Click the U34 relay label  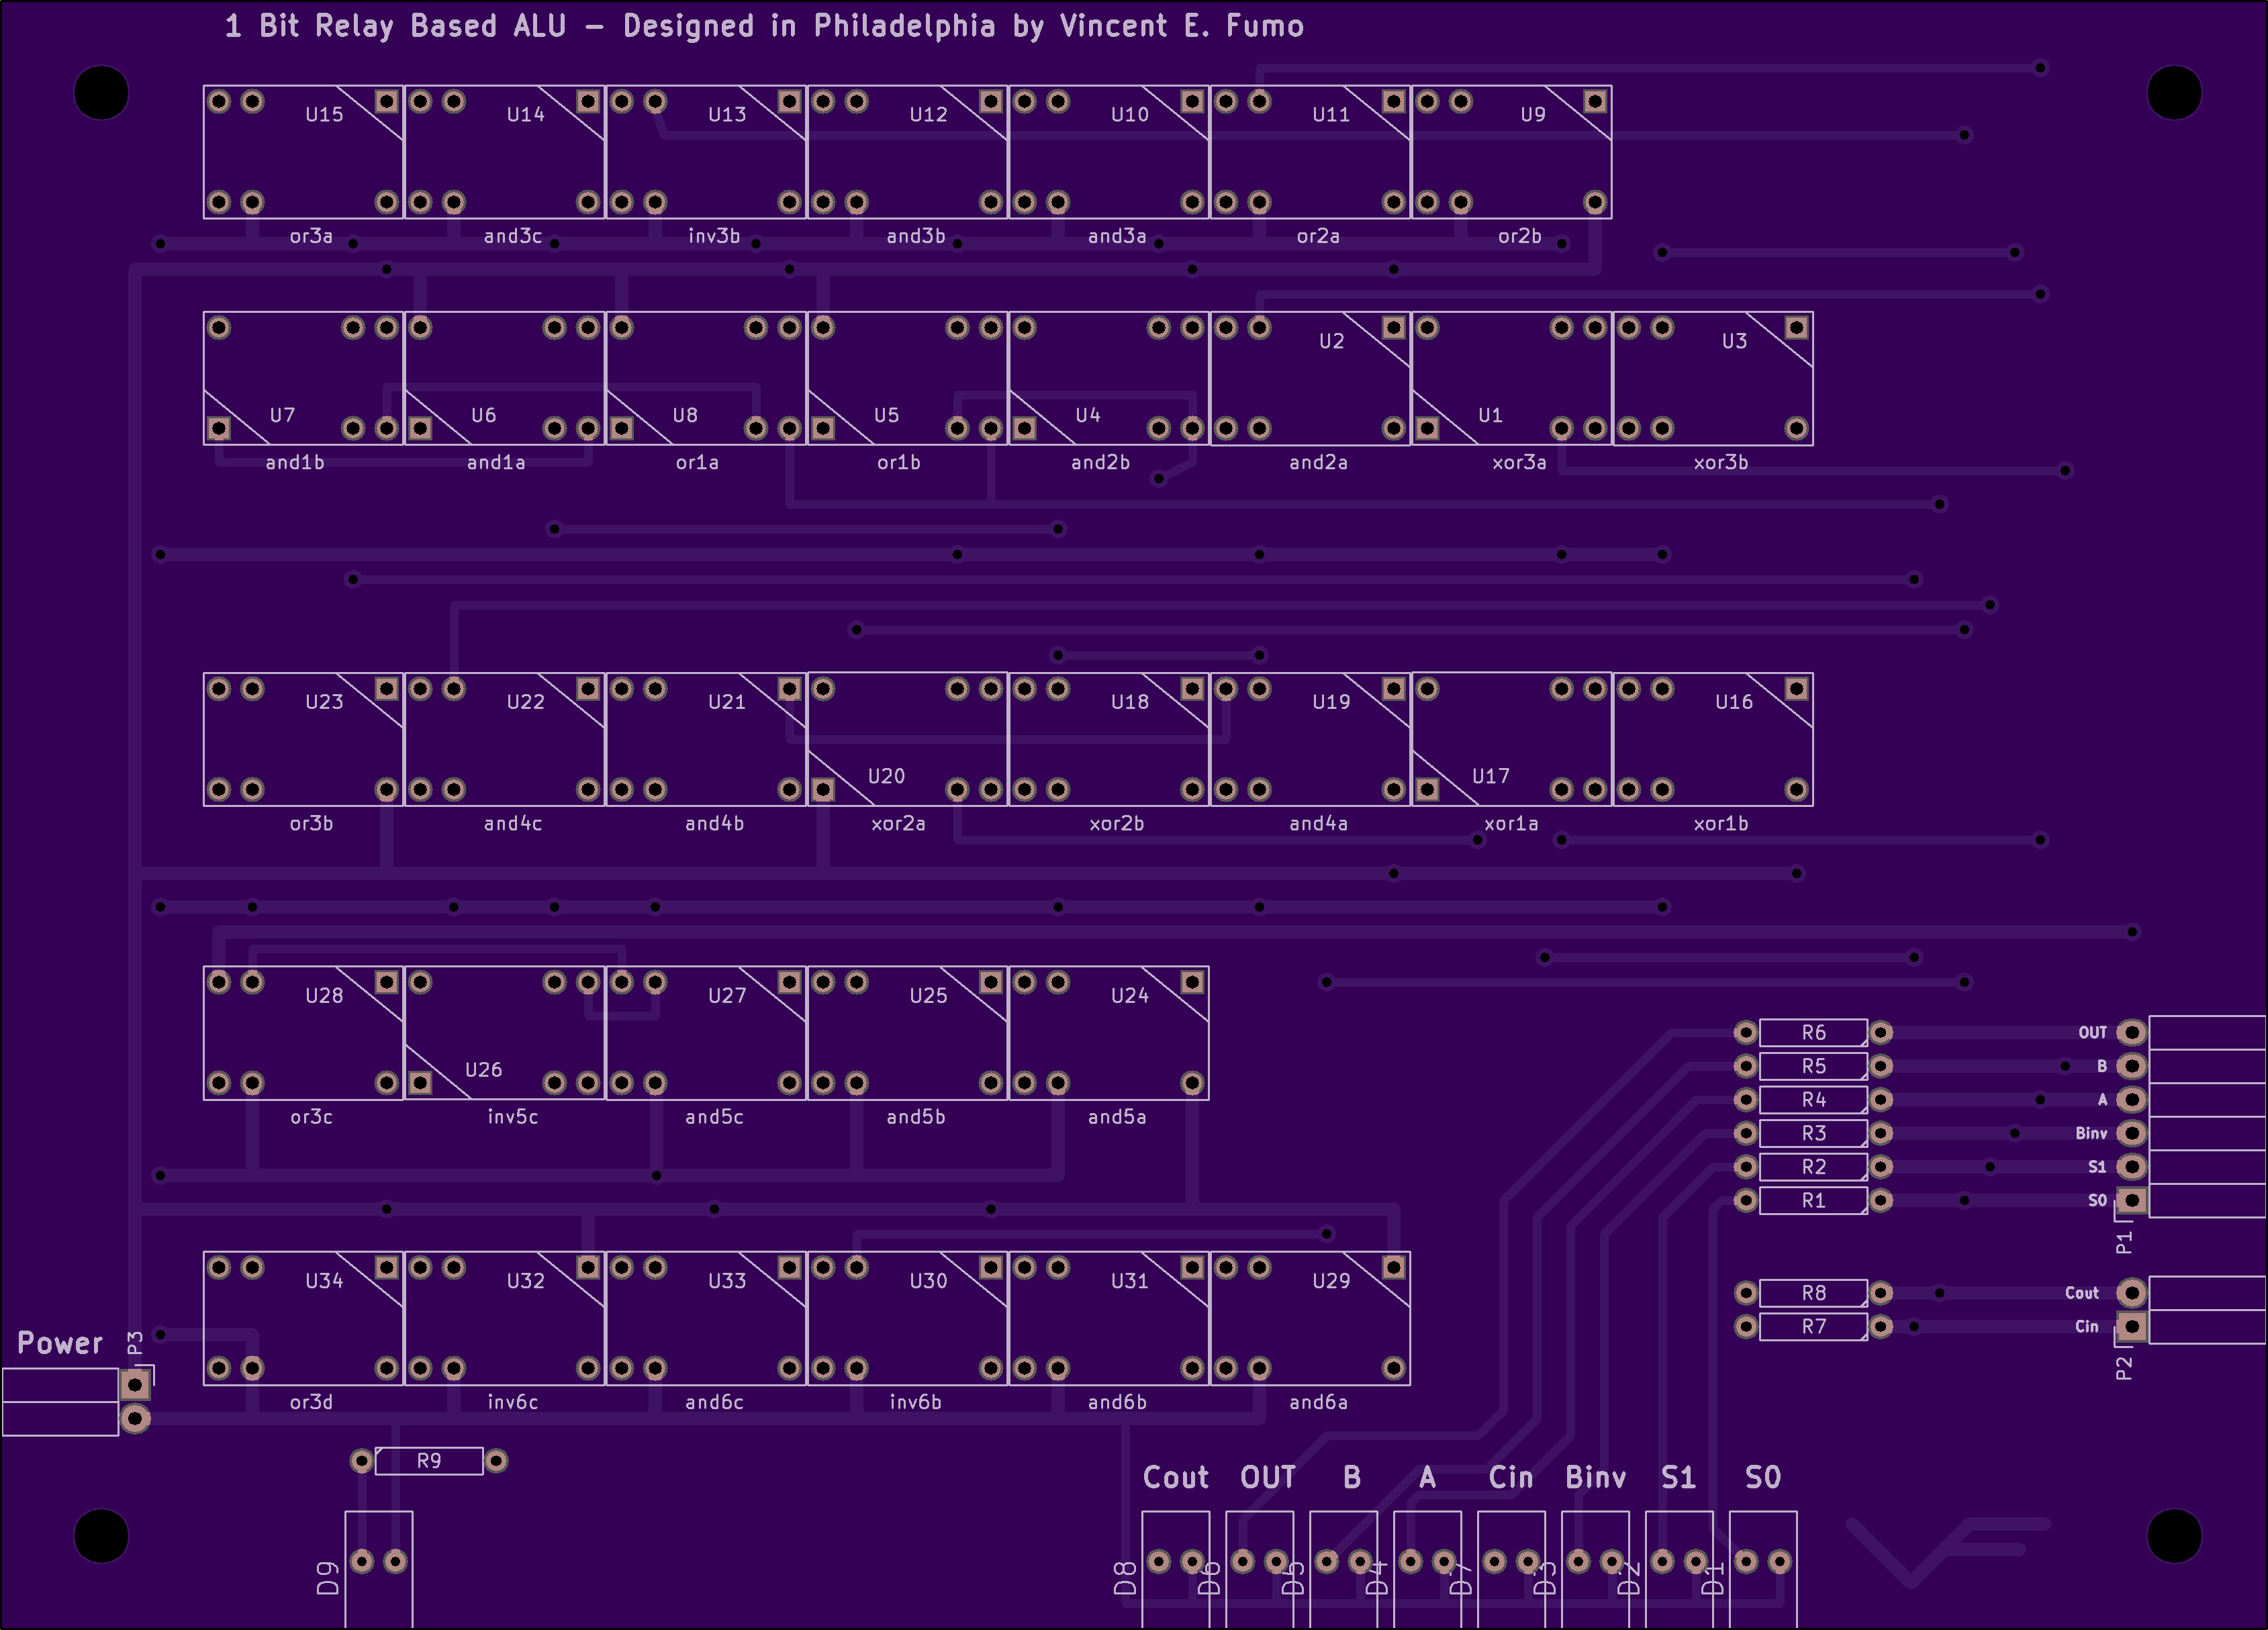[324, 1281]
